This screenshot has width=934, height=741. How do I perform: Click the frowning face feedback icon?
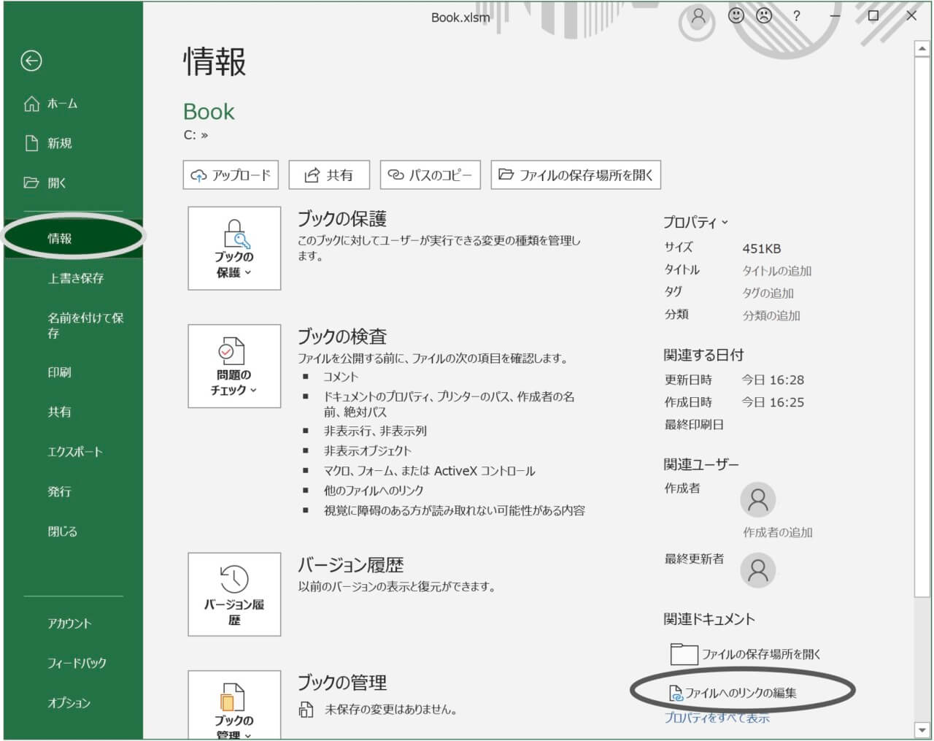click(x=764, y=15)
